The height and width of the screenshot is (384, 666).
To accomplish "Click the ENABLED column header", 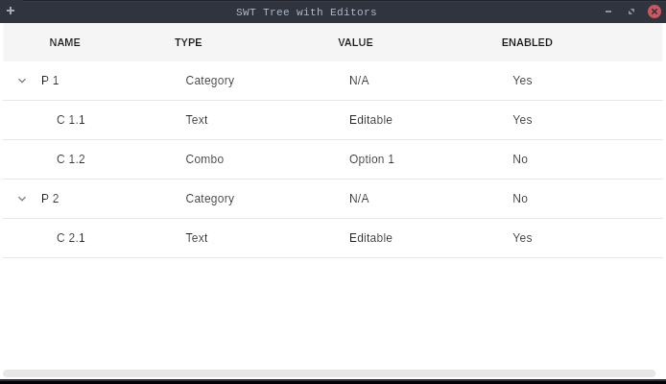I will click(x=527, y=42).
